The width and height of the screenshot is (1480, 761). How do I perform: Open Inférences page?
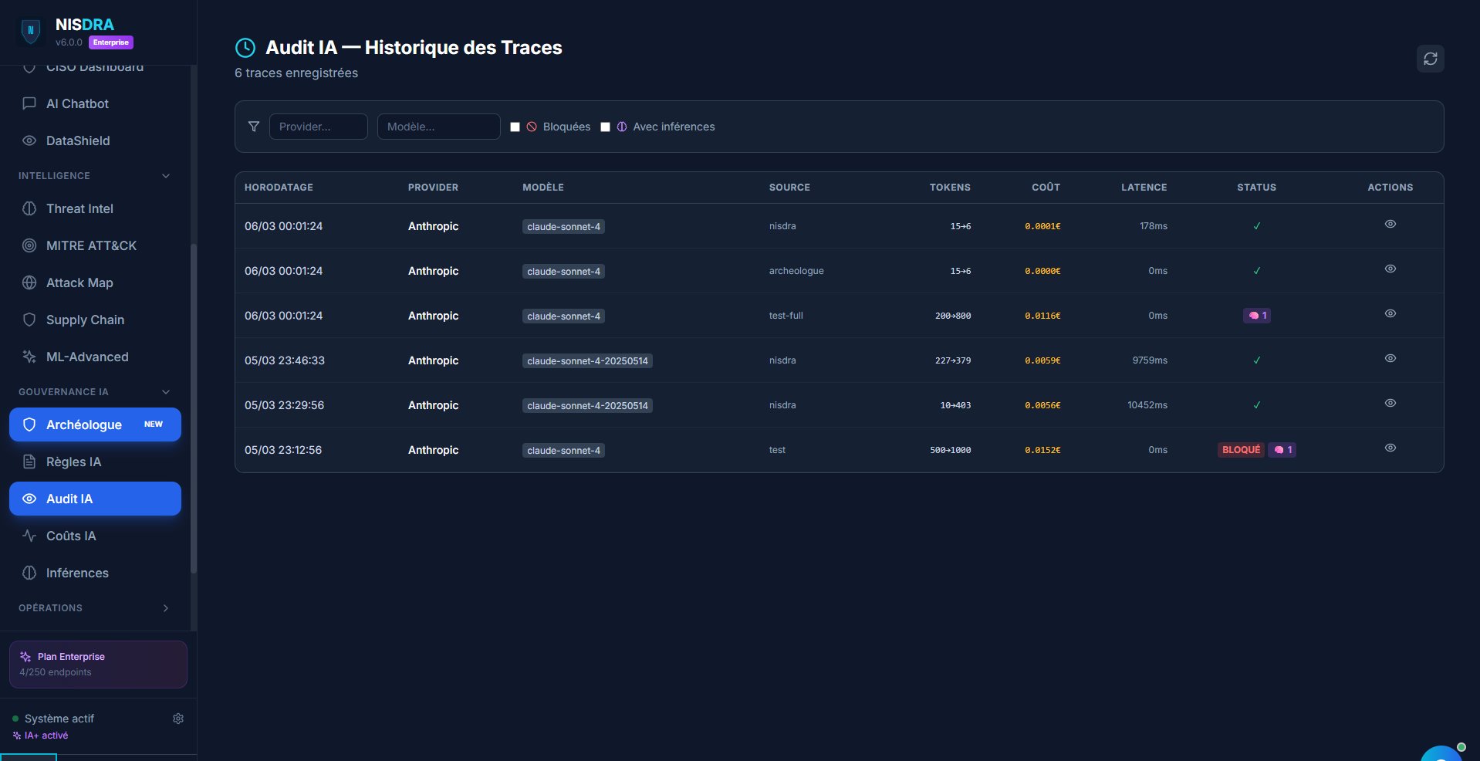tap(95, 573)
